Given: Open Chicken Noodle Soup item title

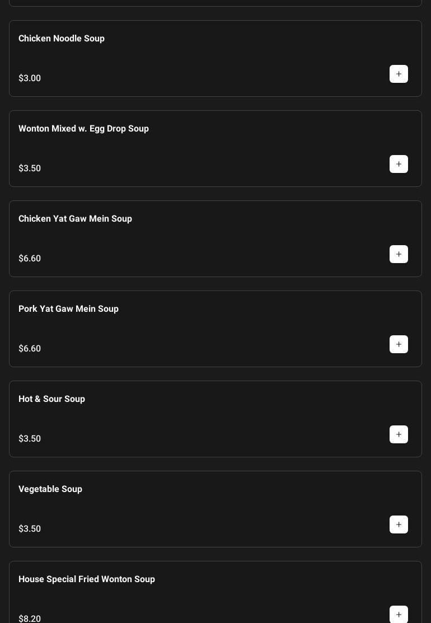Looking at the screenshot, I should click(62, 39).
